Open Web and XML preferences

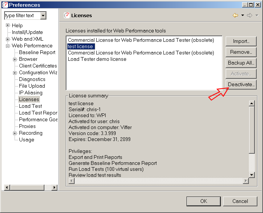[28, 39]
